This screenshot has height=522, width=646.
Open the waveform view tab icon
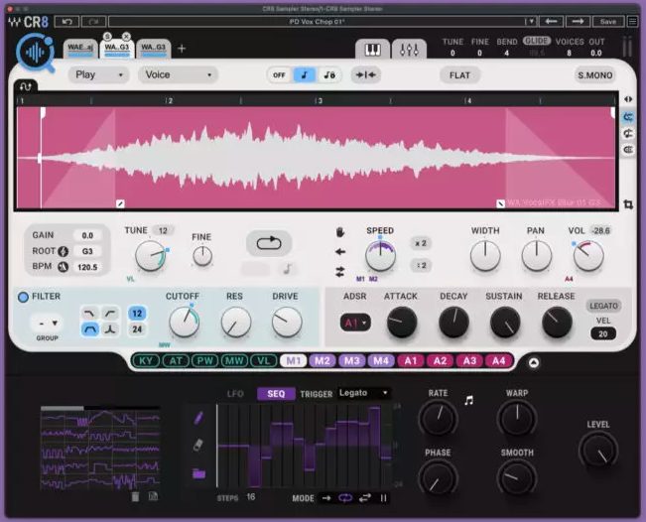coord(26,86)
